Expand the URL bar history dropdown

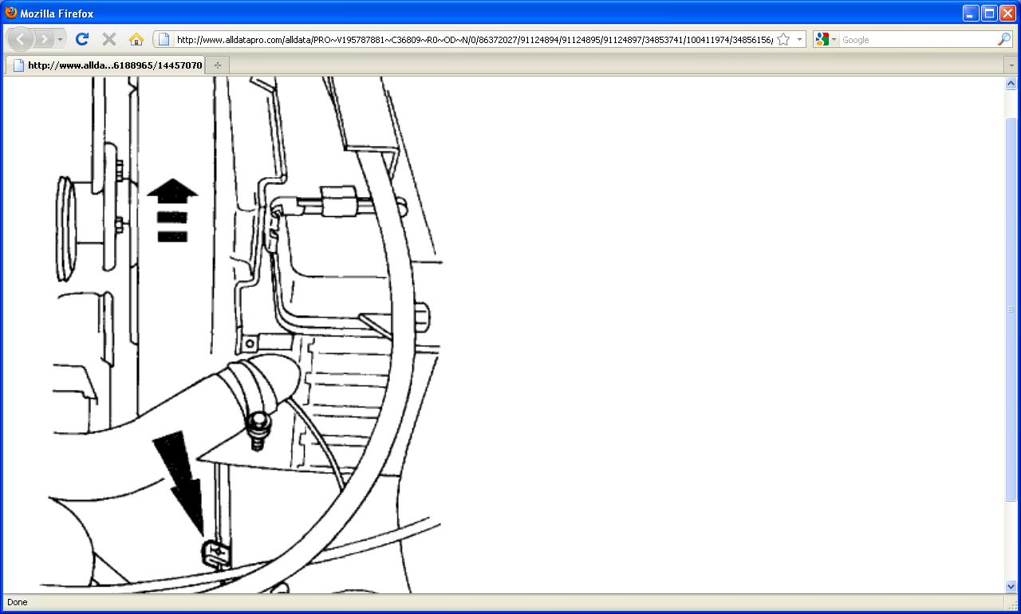pos(799,39)
